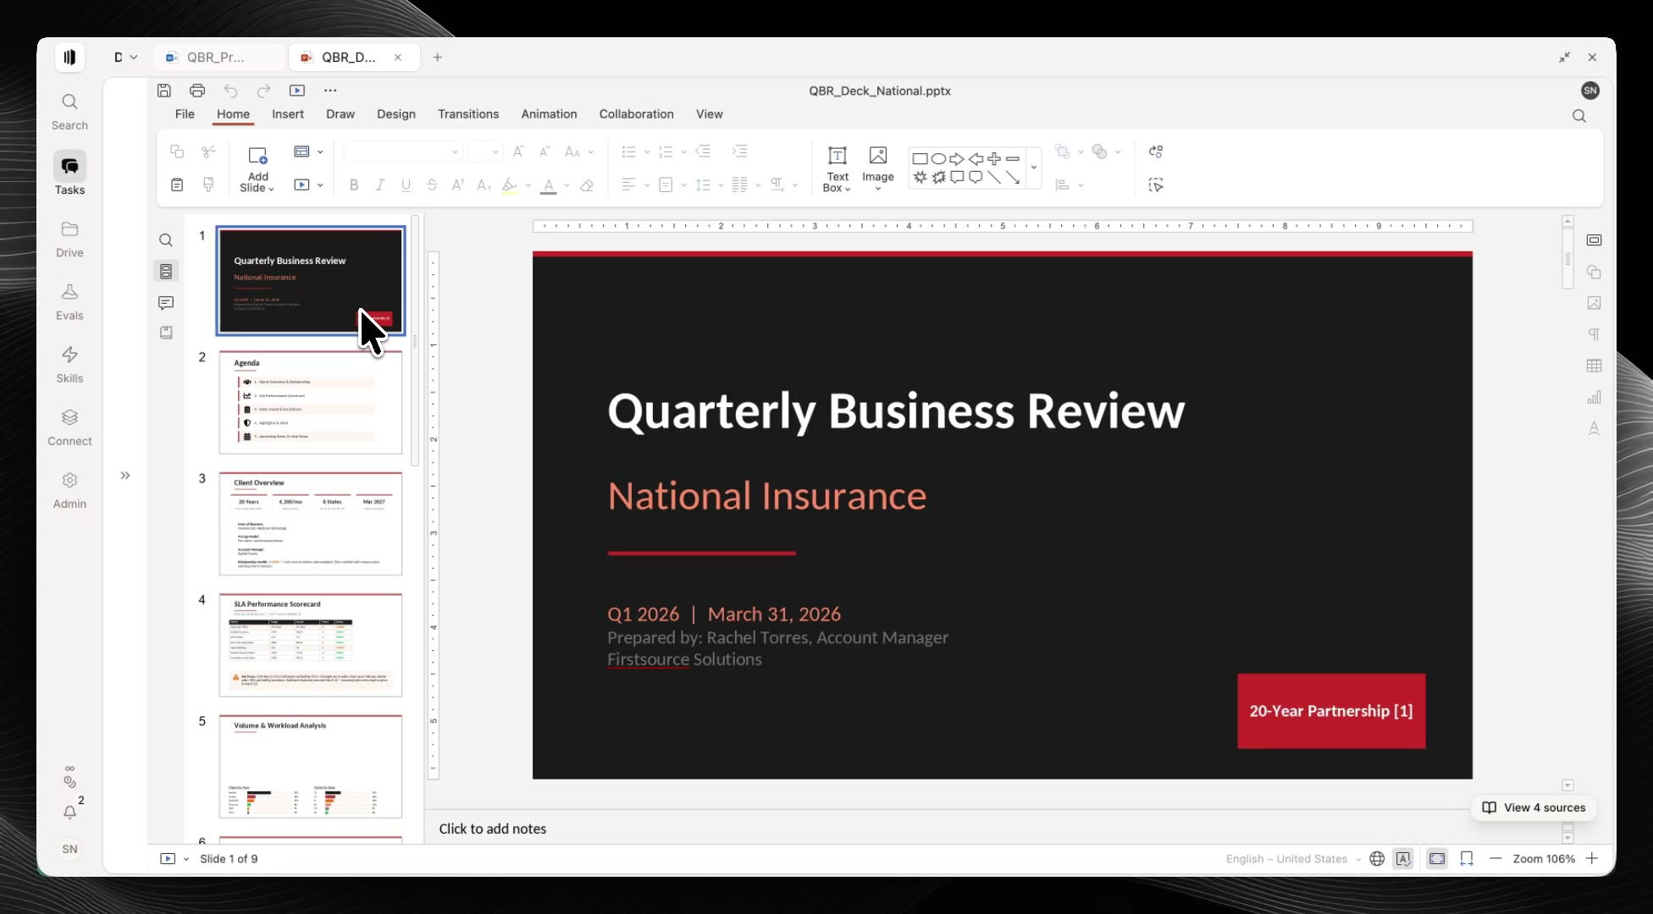The image size is (1653, 914).
Task: Select the ellipse shape
Action: (x=938, y=159)
